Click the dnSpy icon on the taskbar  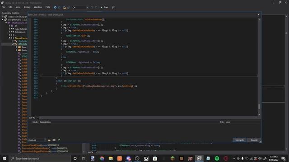(199, 158)
